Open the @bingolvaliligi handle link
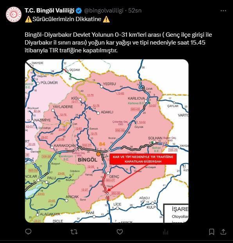The height and width of the screenshot is (243, 233). (x=104, y=11)
